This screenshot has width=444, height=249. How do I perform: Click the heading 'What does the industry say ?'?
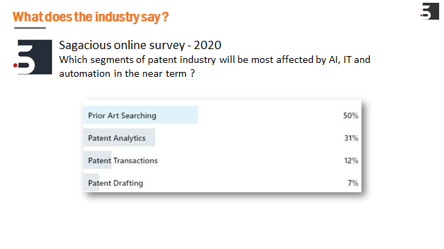pyautogui.click(x=91, y=17)
